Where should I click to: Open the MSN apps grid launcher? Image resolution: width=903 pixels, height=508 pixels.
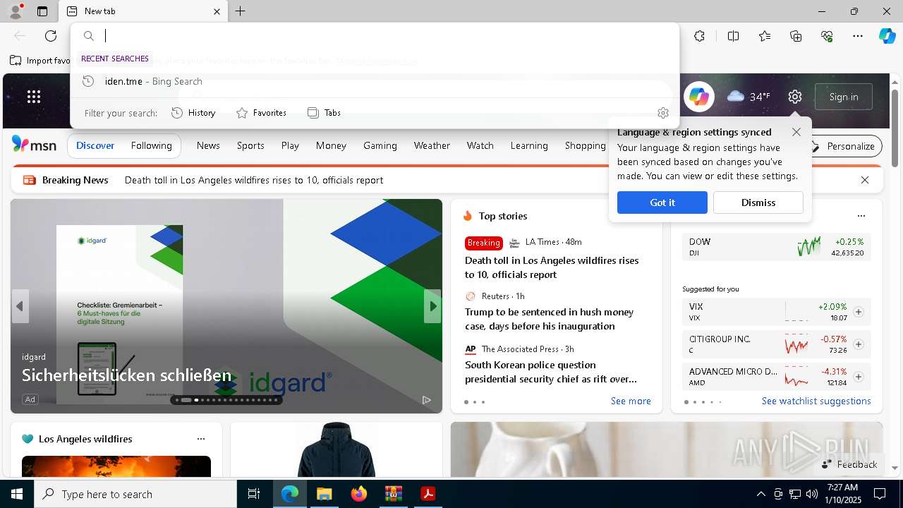click(x=34, y=97)
